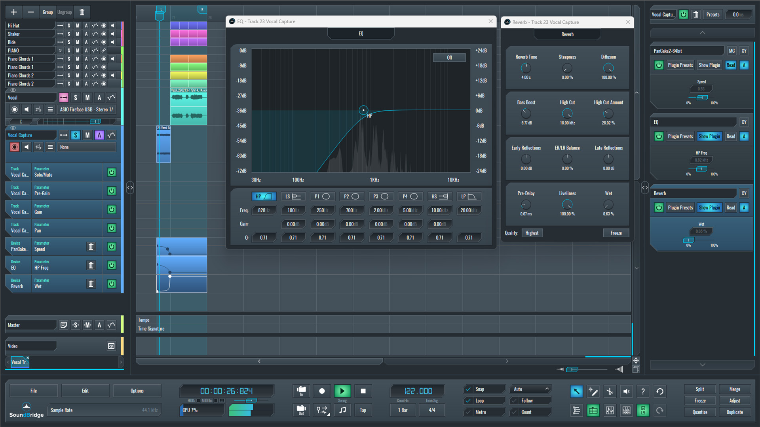Click the Quantize button
The width and height of the screenshot is (760, 427).
pos(700,412)
